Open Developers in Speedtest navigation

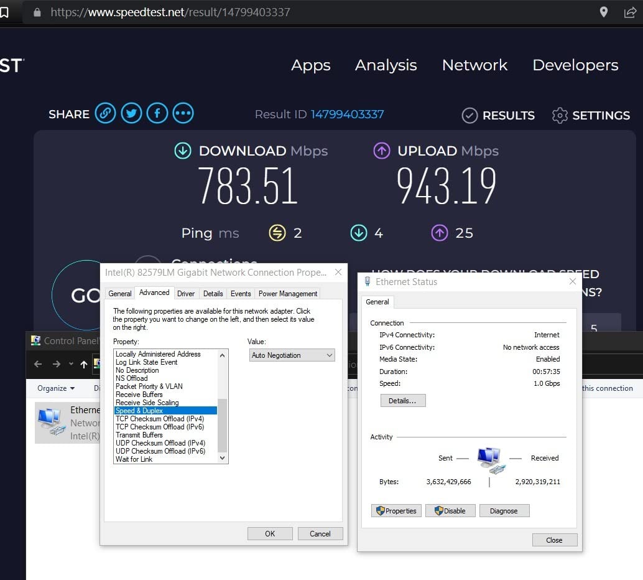[x=575, y=65]
